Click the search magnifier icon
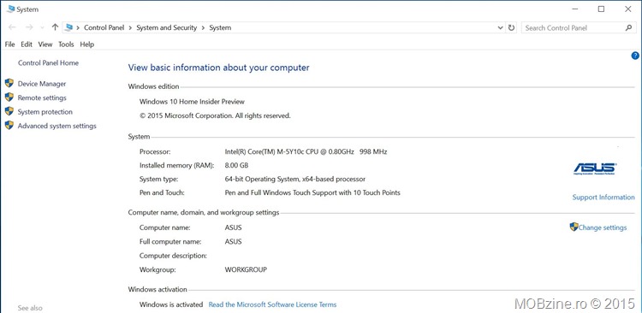Viewport: 642px width, 313px height. pyautogui.click(x=628, y=28)
